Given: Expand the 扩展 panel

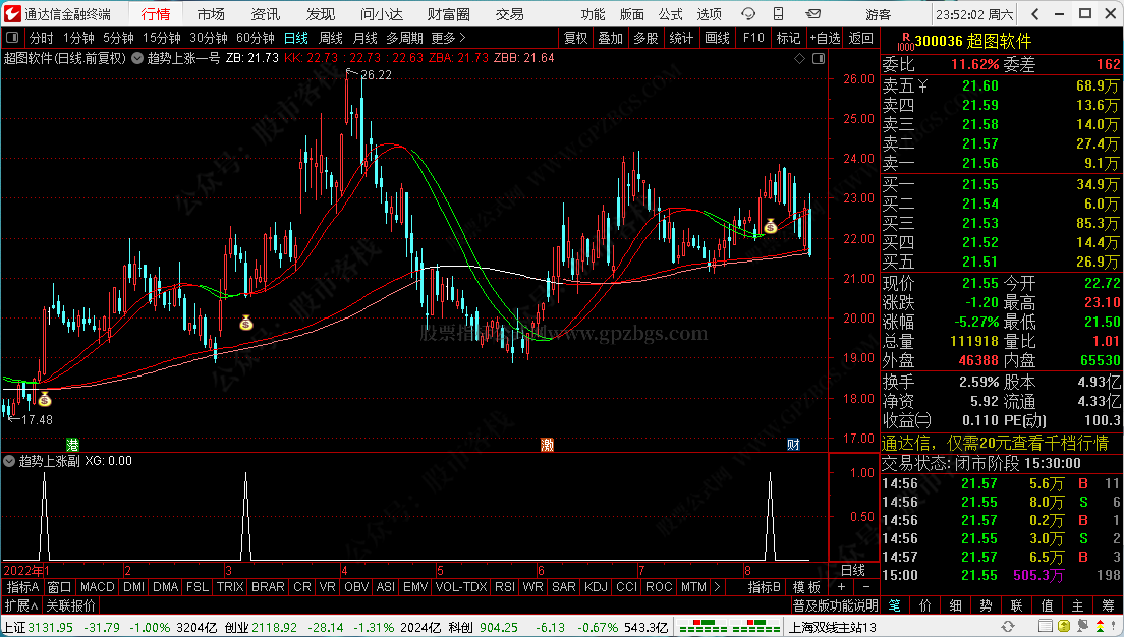Looking at the screenshot, I should (21, 605).
